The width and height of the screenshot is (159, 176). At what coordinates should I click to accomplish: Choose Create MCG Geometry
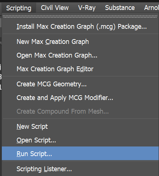[x=80, y=84]
